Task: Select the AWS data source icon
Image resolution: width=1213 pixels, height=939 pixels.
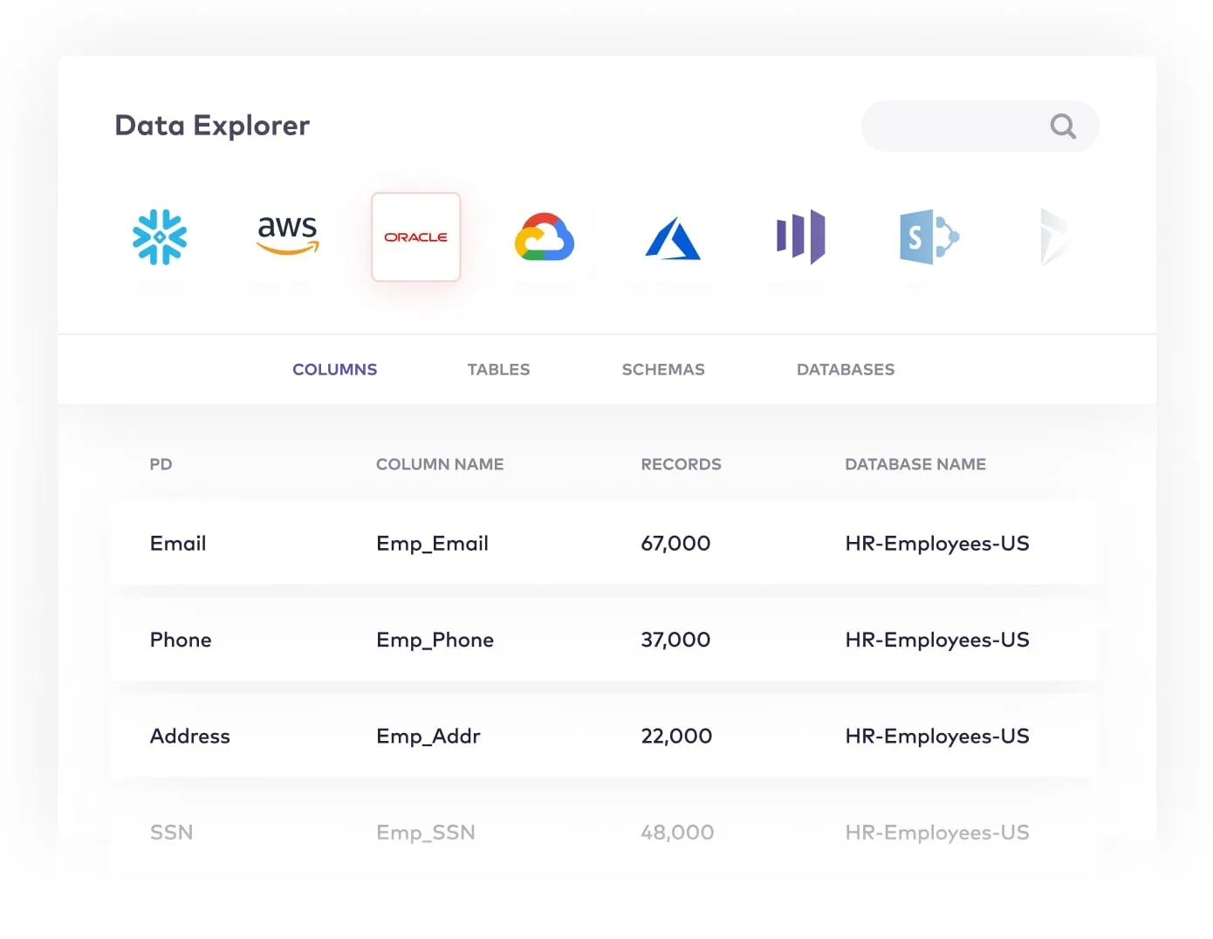Action: pyautogui.click(x=287, y=235)
